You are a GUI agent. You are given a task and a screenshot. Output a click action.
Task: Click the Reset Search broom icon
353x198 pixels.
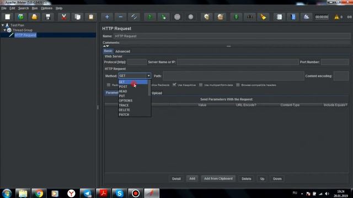(263, 17)
